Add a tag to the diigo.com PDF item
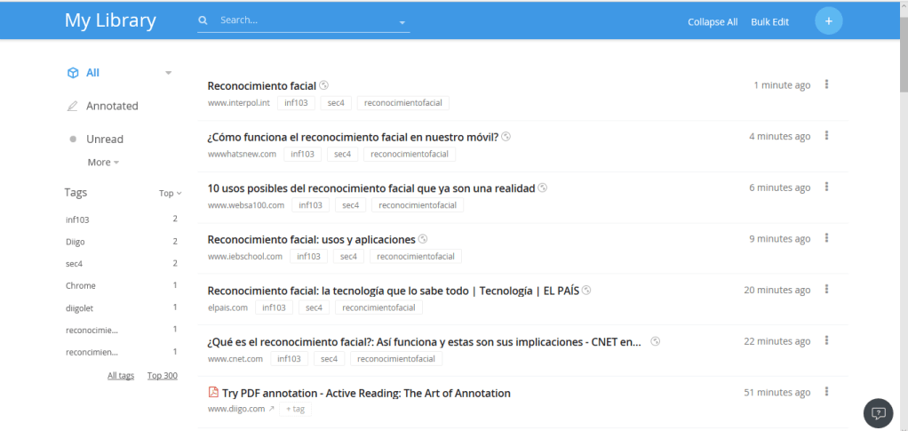Viewport: 908px width, 431px height. (295, 409)
